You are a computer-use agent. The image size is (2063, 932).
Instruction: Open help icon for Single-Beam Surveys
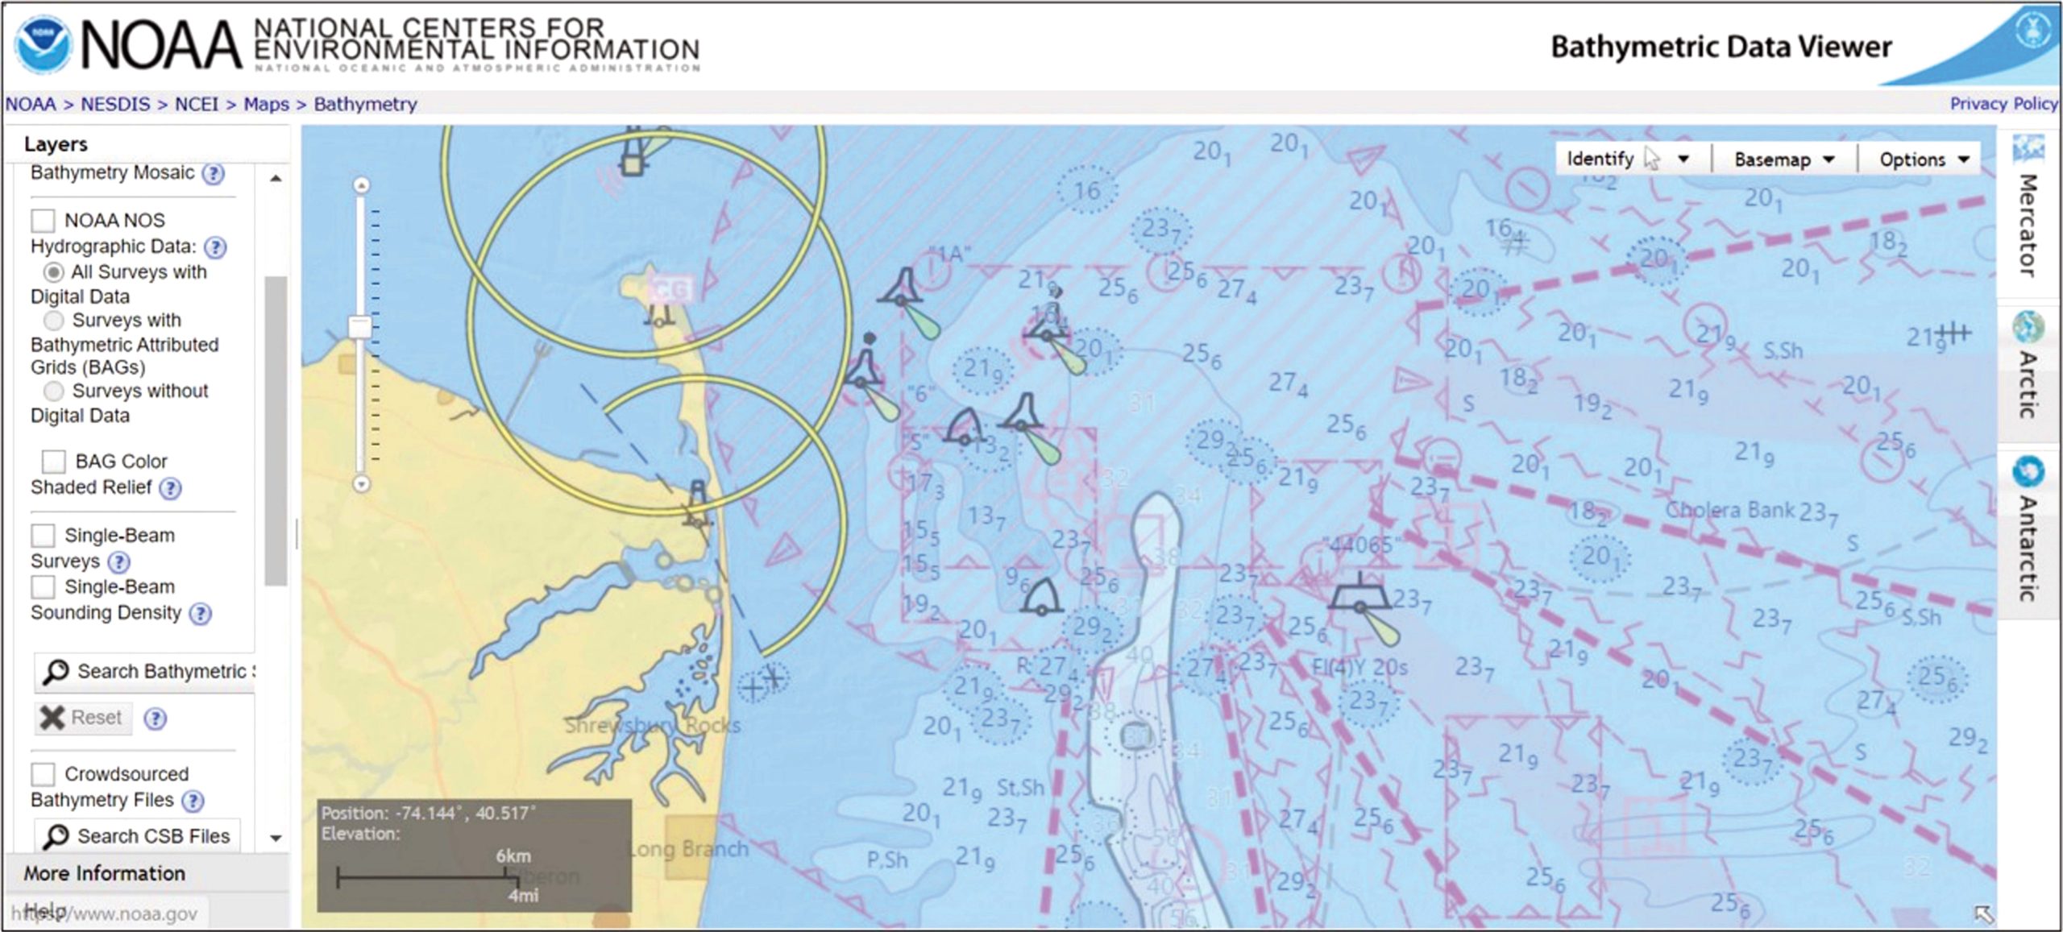coord(119,562)
